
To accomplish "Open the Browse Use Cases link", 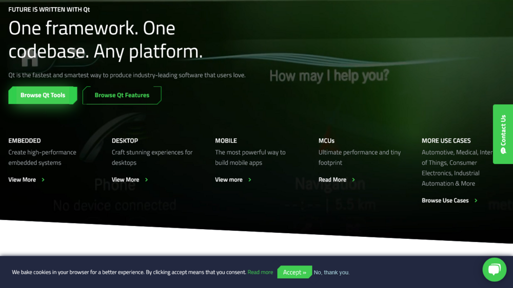I will tap(445, 201).
